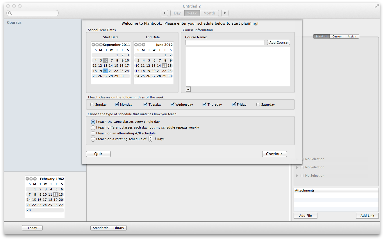Increase rotating schedule days with stepper up arrow

pos(150,138)
